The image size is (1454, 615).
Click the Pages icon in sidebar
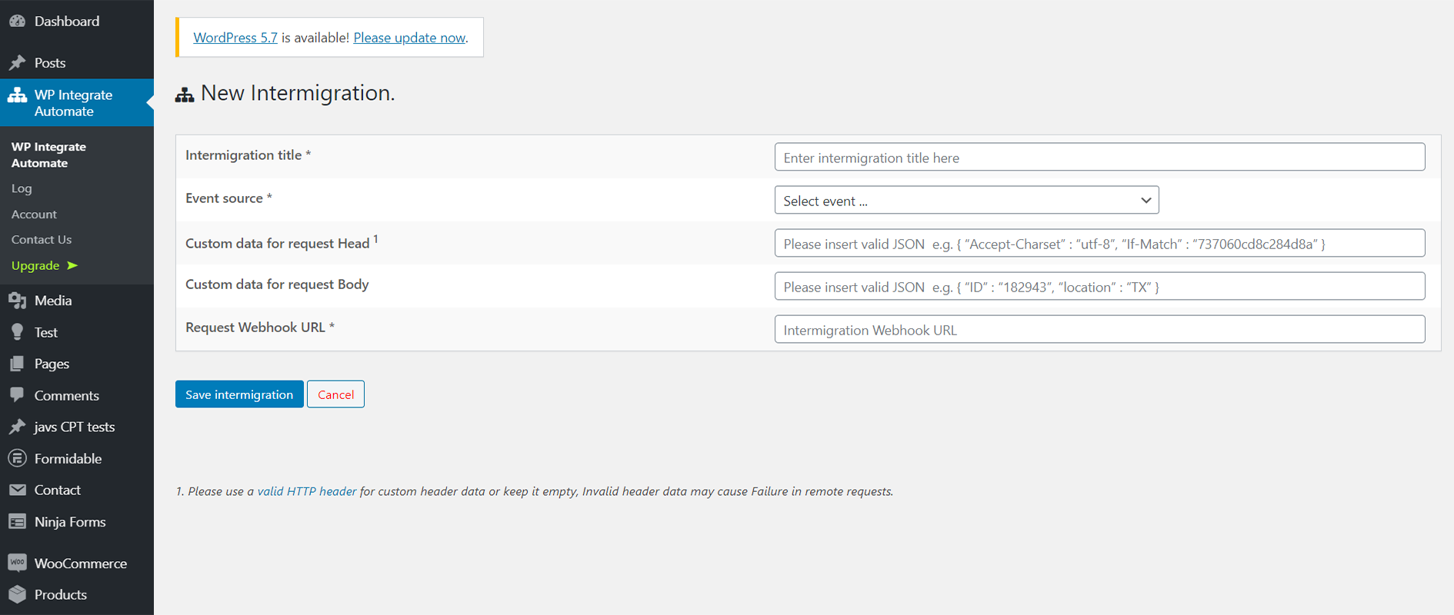[x=17, y=364]
